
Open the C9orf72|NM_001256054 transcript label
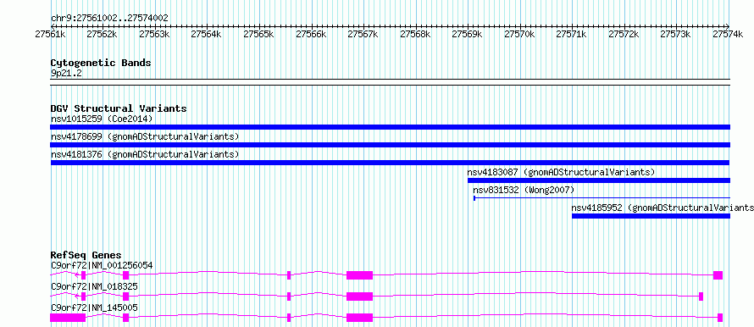point(102,265)
